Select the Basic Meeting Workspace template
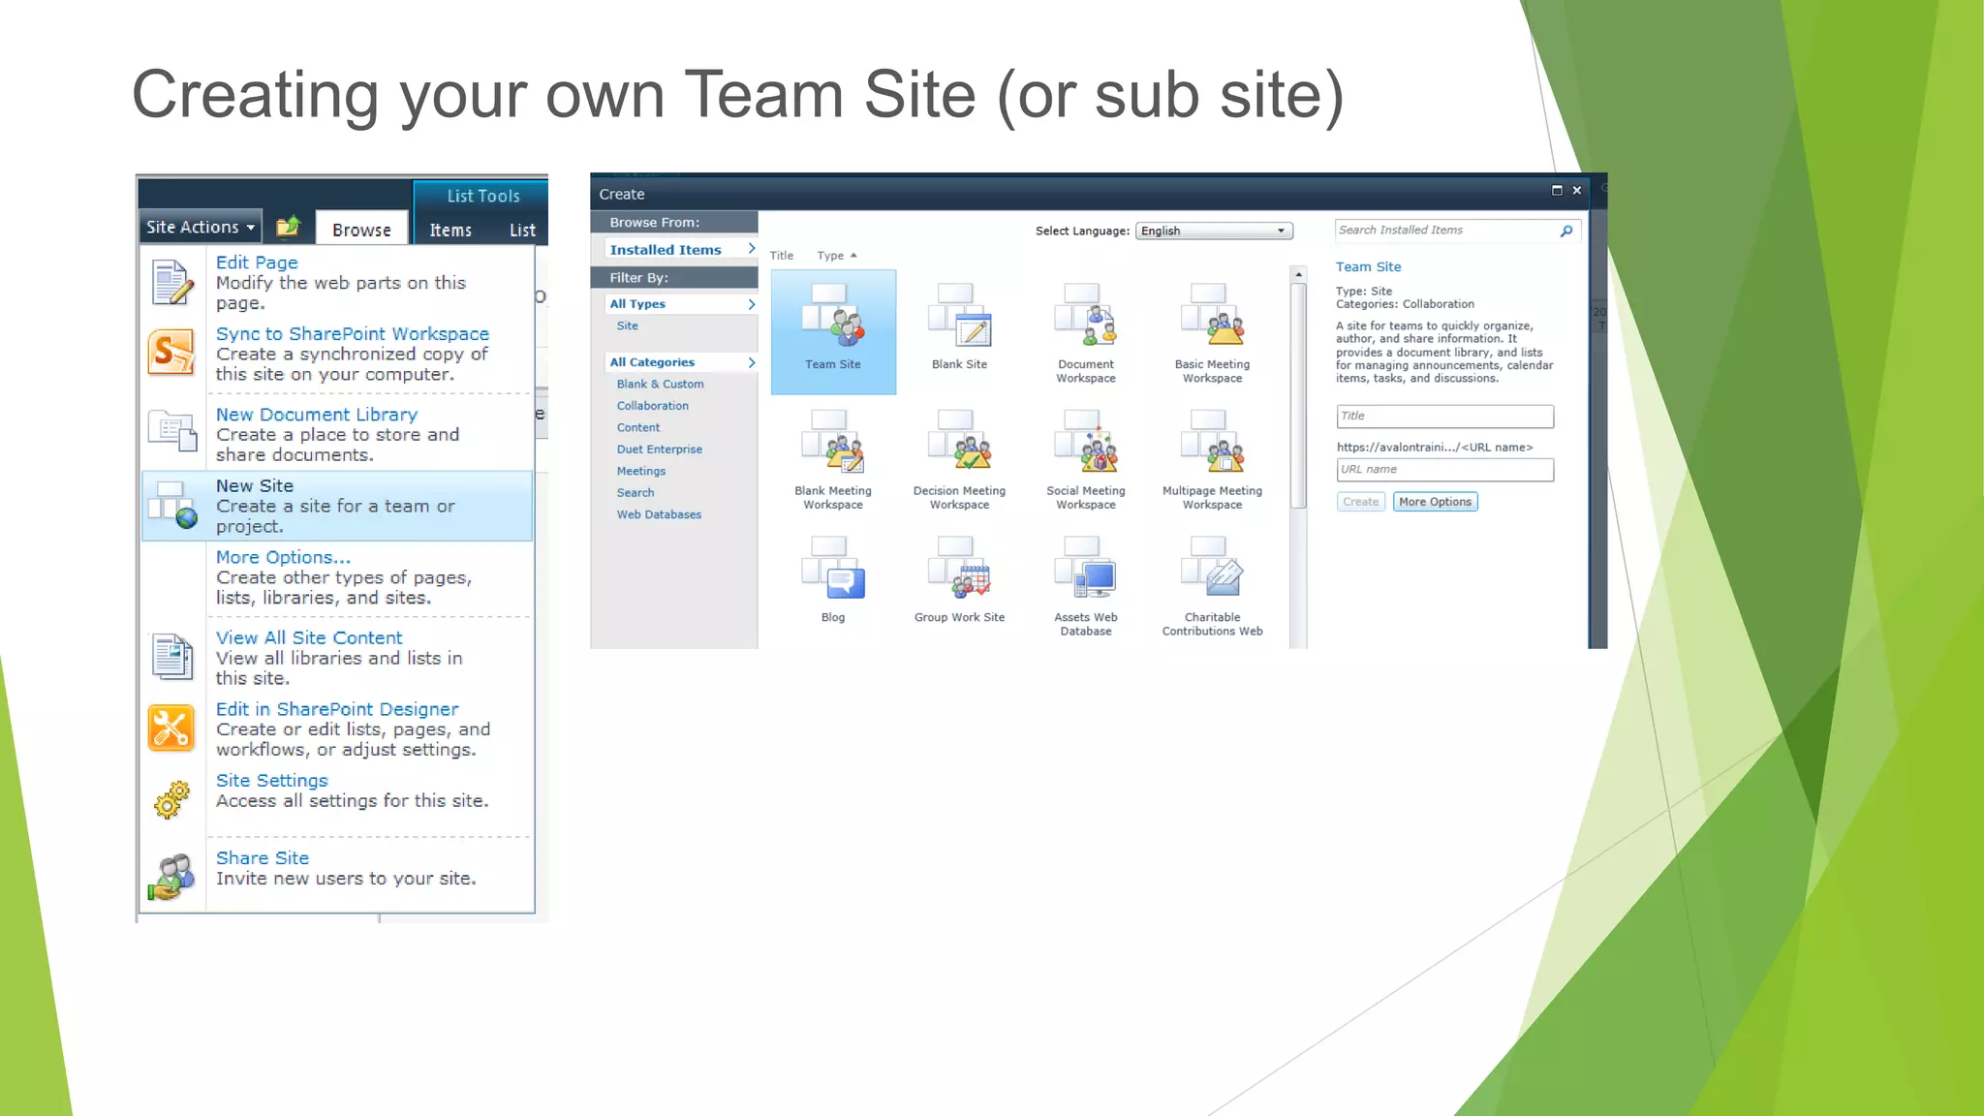1984x1116 pixels. pos(1212,331)
